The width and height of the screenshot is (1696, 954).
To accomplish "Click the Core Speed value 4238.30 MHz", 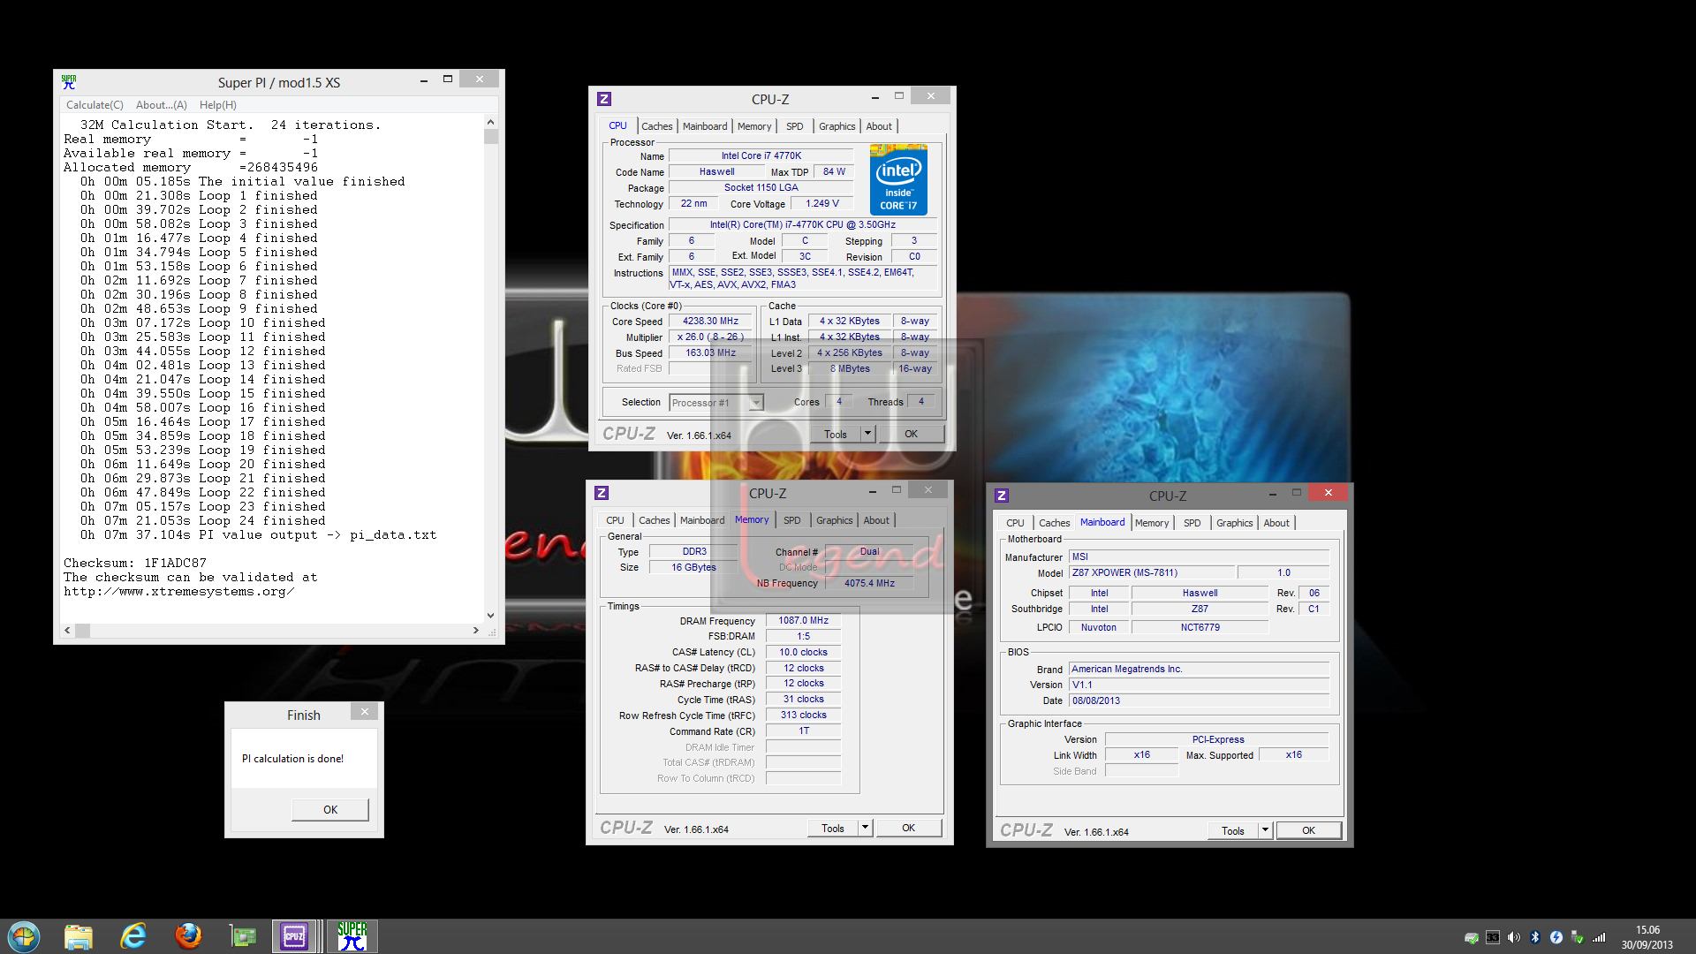I will click(710, 321).
